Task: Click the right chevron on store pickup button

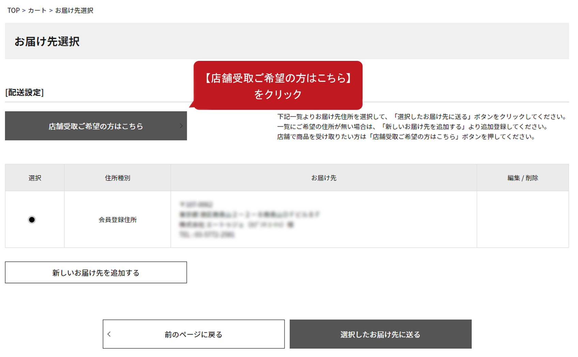Action: (x=181, y=126)
